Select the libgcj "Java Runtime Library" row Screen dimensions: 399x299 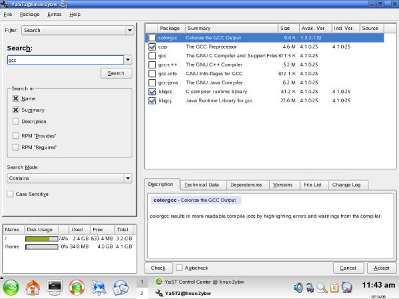(265, 100)
